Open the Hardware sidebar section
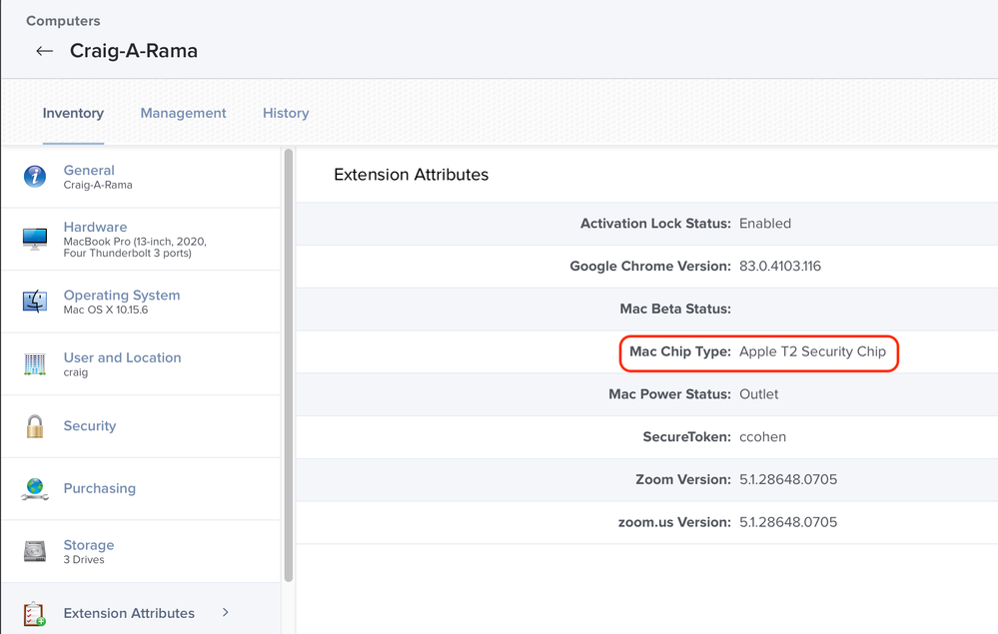998x634 pixels. tap(141, 239)
